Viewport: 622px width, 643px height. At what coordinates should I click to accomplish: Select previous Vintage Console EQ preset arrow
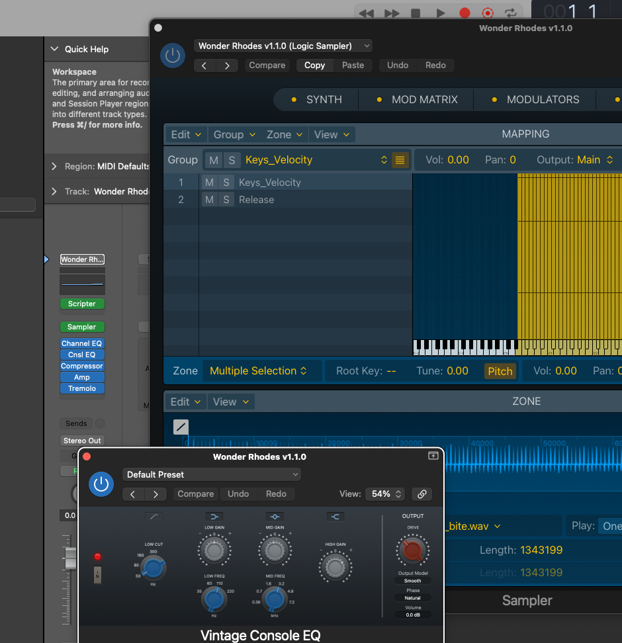[133, 494]
